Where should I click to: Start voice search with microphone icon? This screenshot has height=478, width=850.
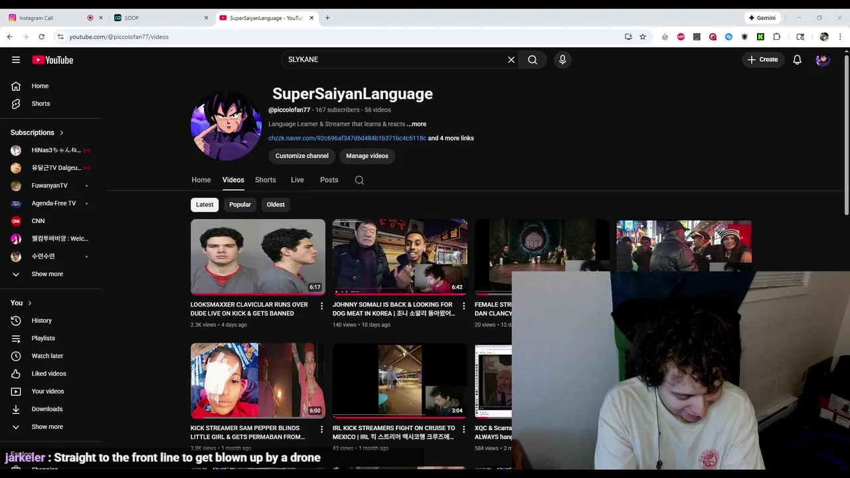click(x=562, y=60)
